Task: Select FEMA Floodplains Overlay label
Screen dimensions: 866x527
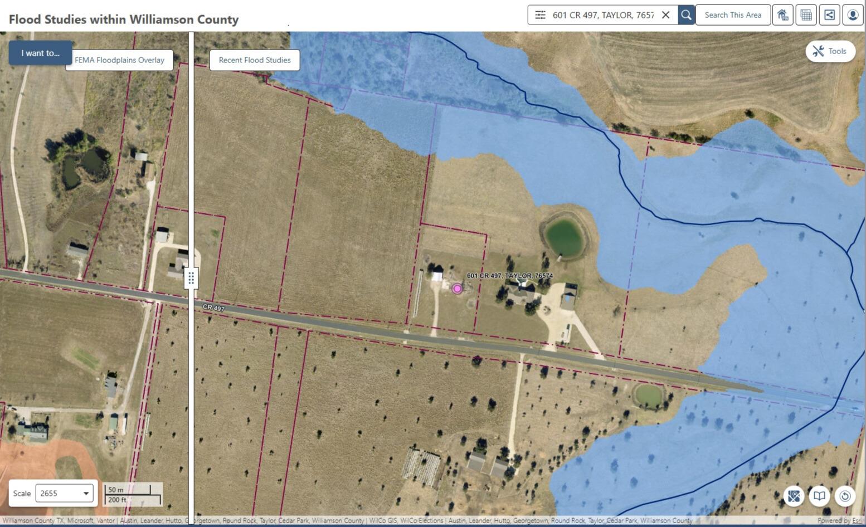Action: point(119,60)
